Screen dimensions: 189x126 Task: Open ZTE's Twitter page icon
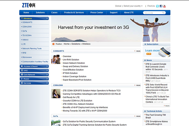157,6
